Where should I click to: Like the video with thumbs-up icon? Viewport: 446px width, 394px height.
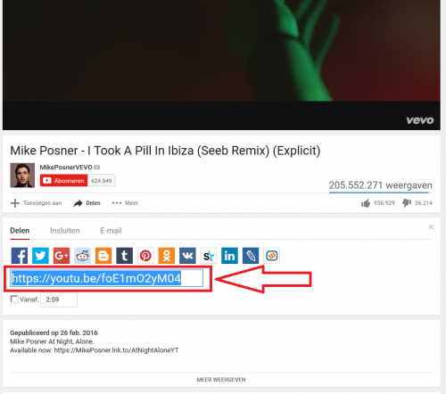tap(366, 203)
